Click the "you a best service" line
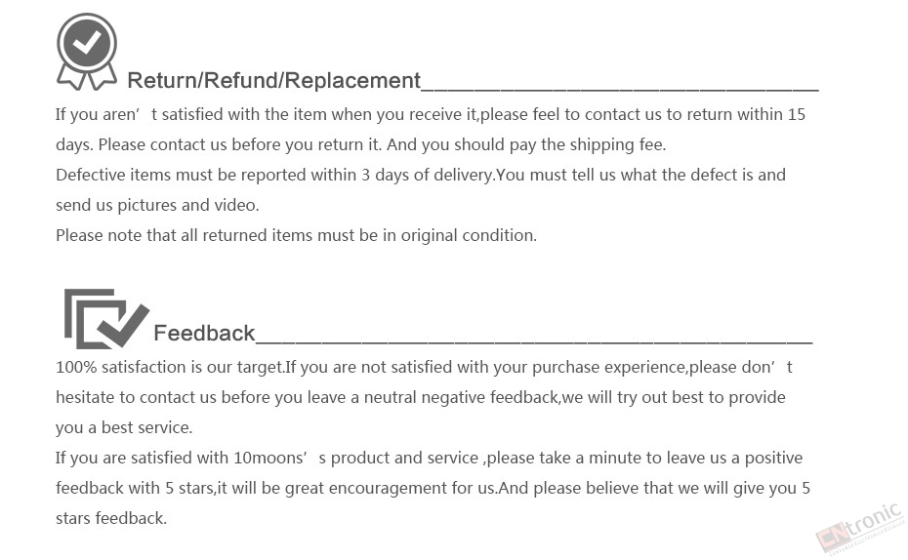908x560 pixels. point(124,428)
